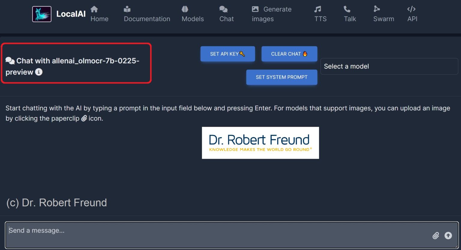Viewport: 461px width, 250px height.
Task: Open SET SYSTEM PROMPT dialog
Action: pos(282,77)
